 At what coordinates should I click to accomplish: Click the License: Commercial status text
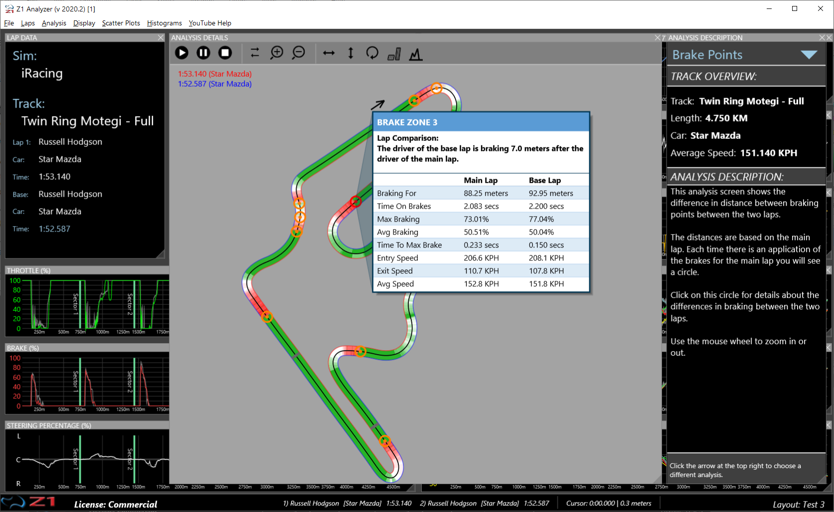(x=116, y=505)
